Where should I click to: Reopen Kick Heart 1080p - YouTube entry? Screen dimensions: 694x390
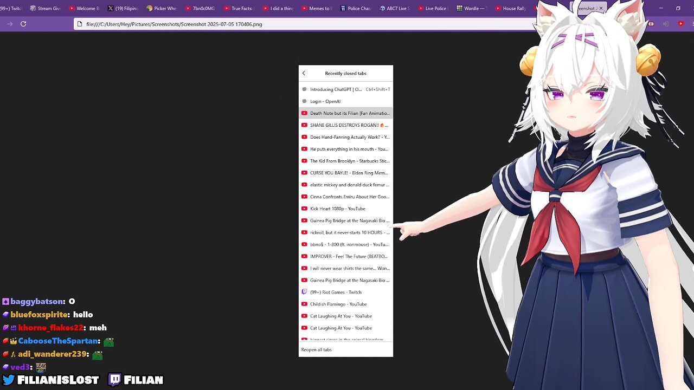(x=346, y=209)
